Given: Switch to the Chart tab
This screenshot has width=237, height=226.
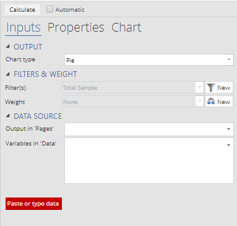Looking at the screenshot, I should [126, 27].
